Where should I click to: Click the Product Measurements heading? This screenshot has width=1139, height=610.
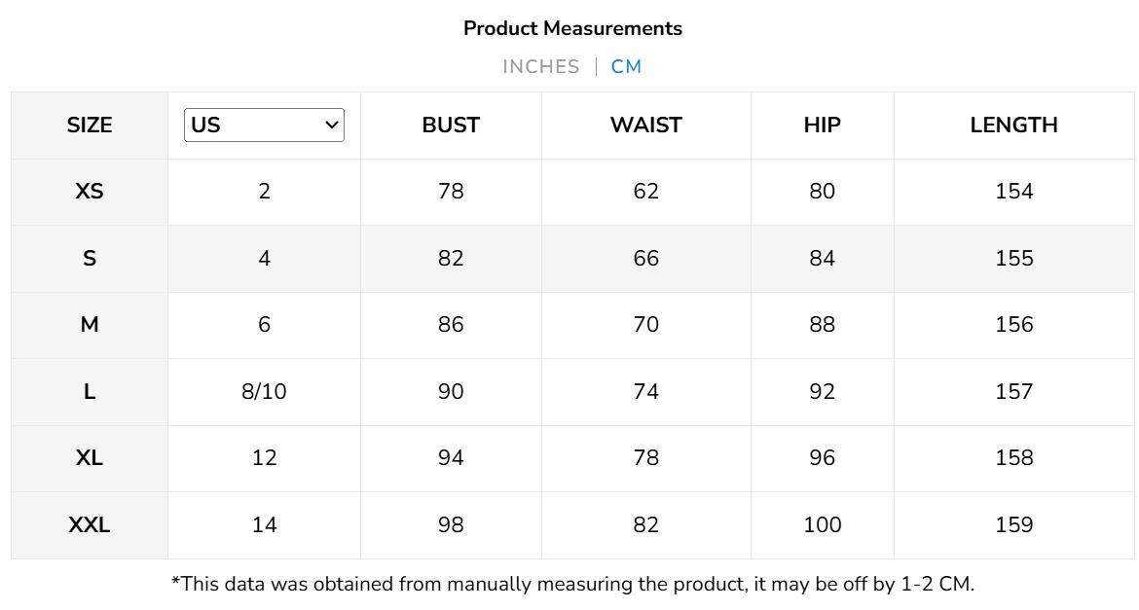[572, 29]
